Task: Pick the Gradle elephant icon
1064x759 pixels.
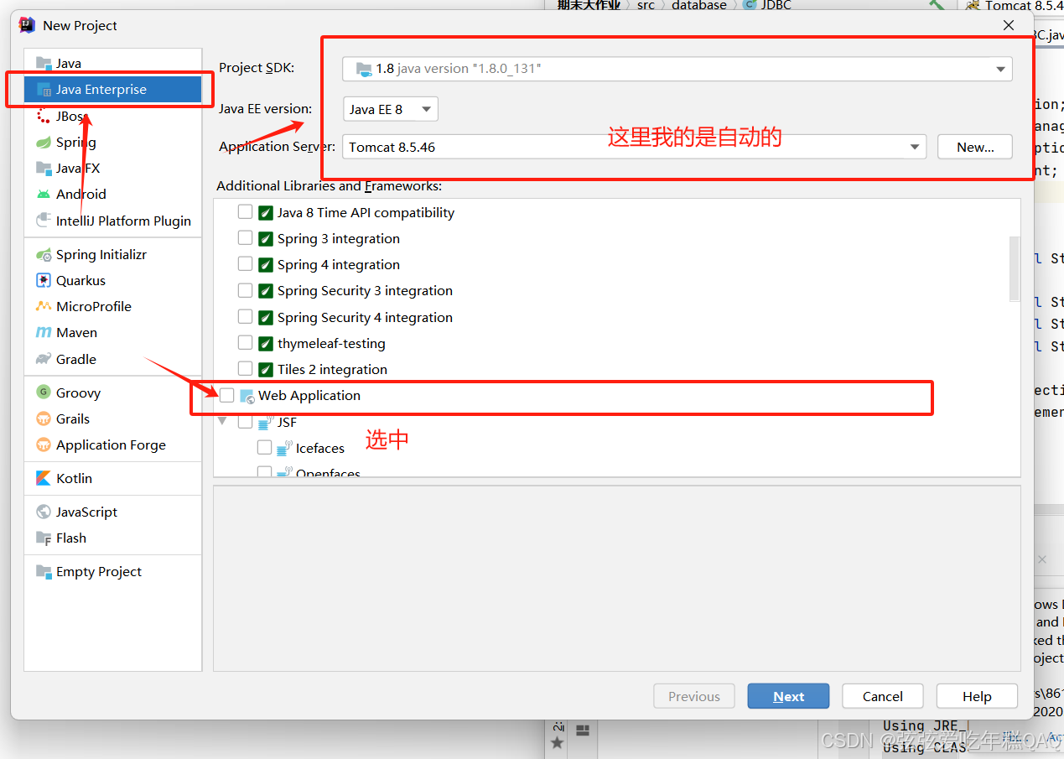Action: pyautogui.click(x=44, y=359)
